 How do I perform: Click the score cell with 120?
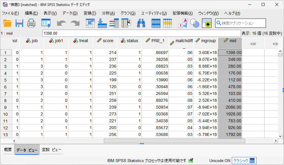coord(105,87)
